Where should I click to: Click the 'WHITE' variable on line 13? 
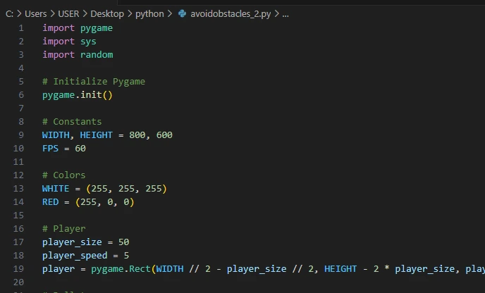tap(56, 189)
